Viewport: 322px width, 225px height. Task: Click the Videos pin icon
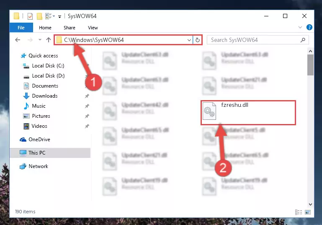click(87, 126)
